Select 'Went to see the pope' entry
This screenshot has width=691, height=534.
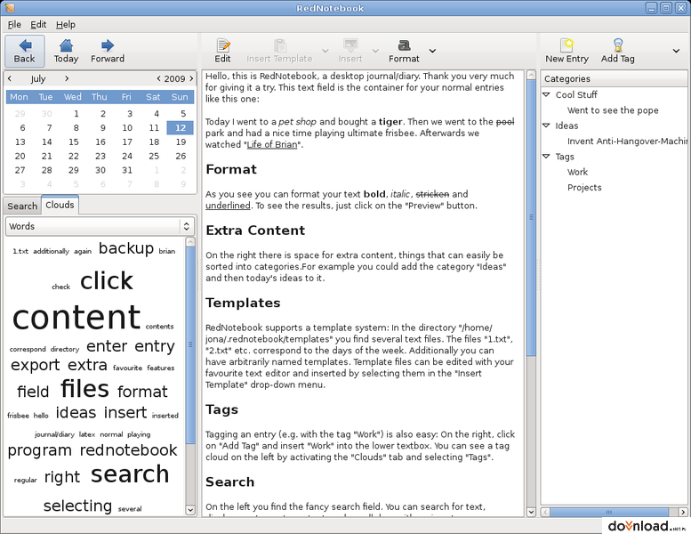click(613, 110)
